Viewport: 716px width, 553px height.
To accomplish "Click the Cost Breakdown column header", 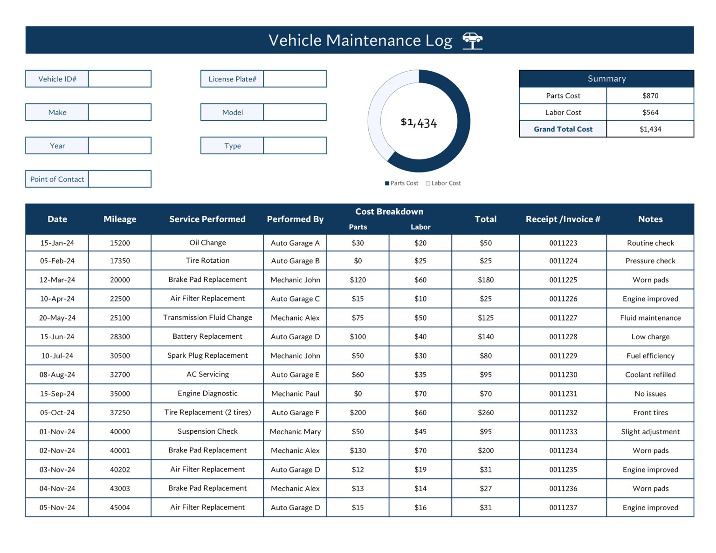I will 390,212.
